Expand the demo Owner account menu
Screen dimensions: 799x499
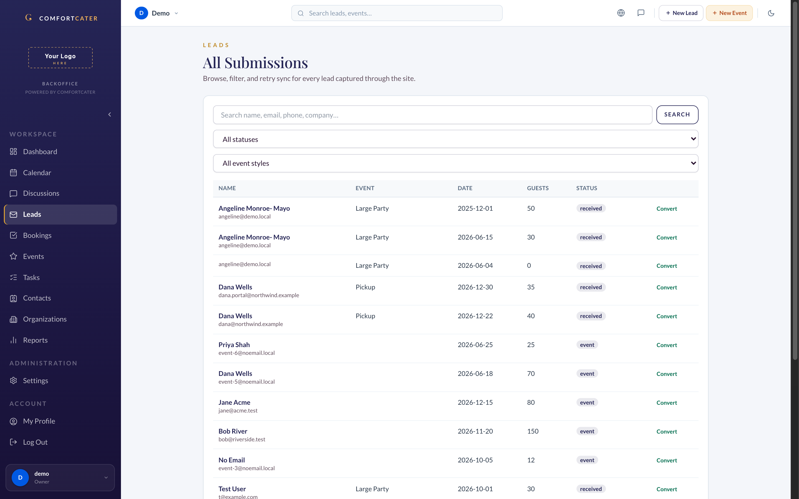(x=60, y=478)
